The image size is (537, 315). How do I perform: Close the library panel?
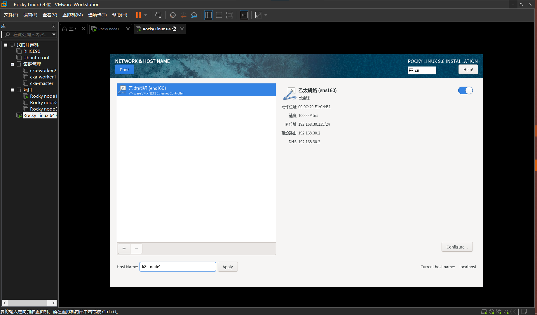[53, 26]
